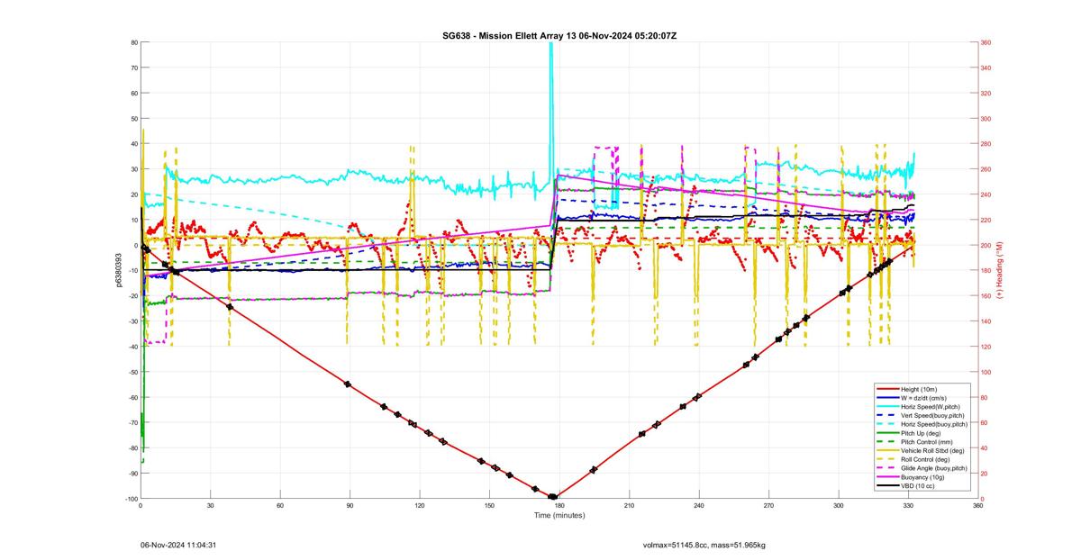Viewport: 1081px width, 560px height.
Task: Select the 'Time (minutes)' axis label
Action: pos(559,515)
